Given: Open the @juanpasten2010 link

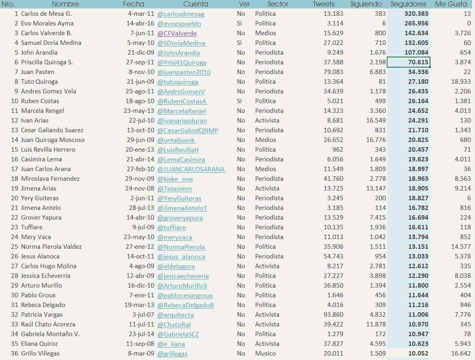Looking at the screenshot, I should click(184, 72).
